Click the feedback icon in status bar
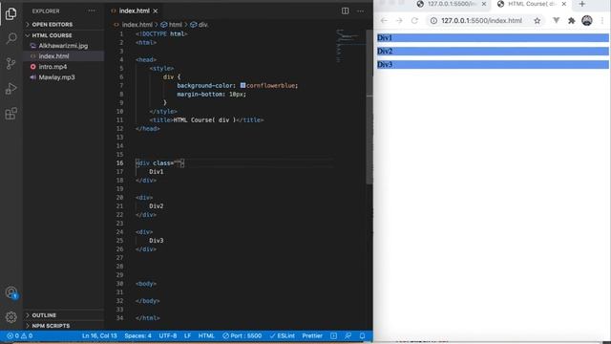This screenshot has width=611, height=344. [x=348, y=335]
